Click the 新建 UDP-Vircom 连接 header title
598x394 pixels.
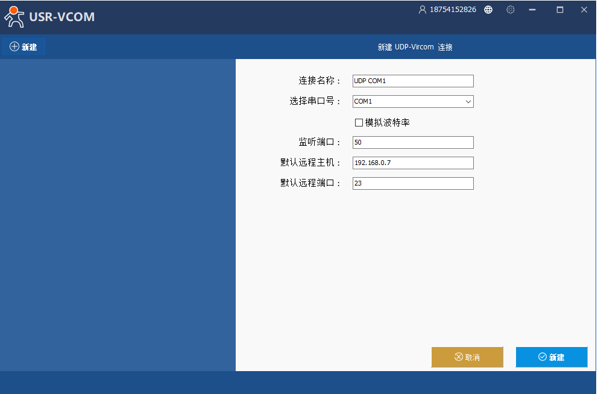(415, 47)
